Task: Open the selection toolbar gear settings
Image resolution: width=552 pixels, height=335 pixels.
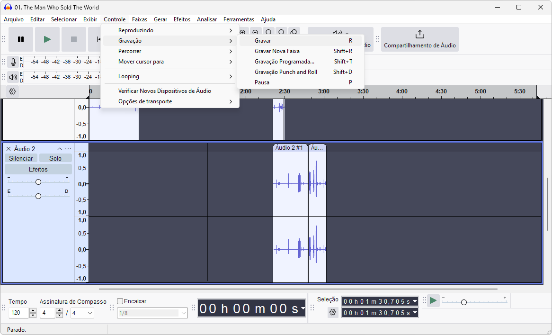Action: [333, 312]
